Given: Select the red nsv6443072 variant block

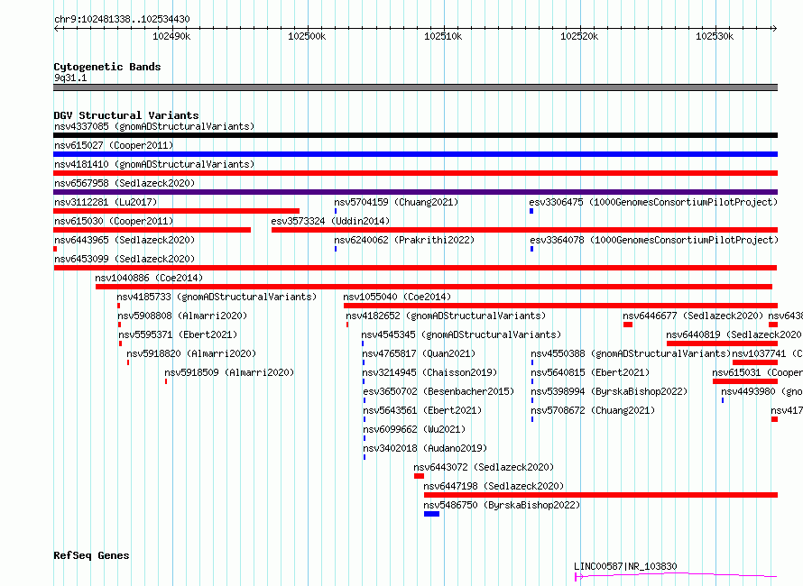Looking at the screenshot, I should point(419,476).
